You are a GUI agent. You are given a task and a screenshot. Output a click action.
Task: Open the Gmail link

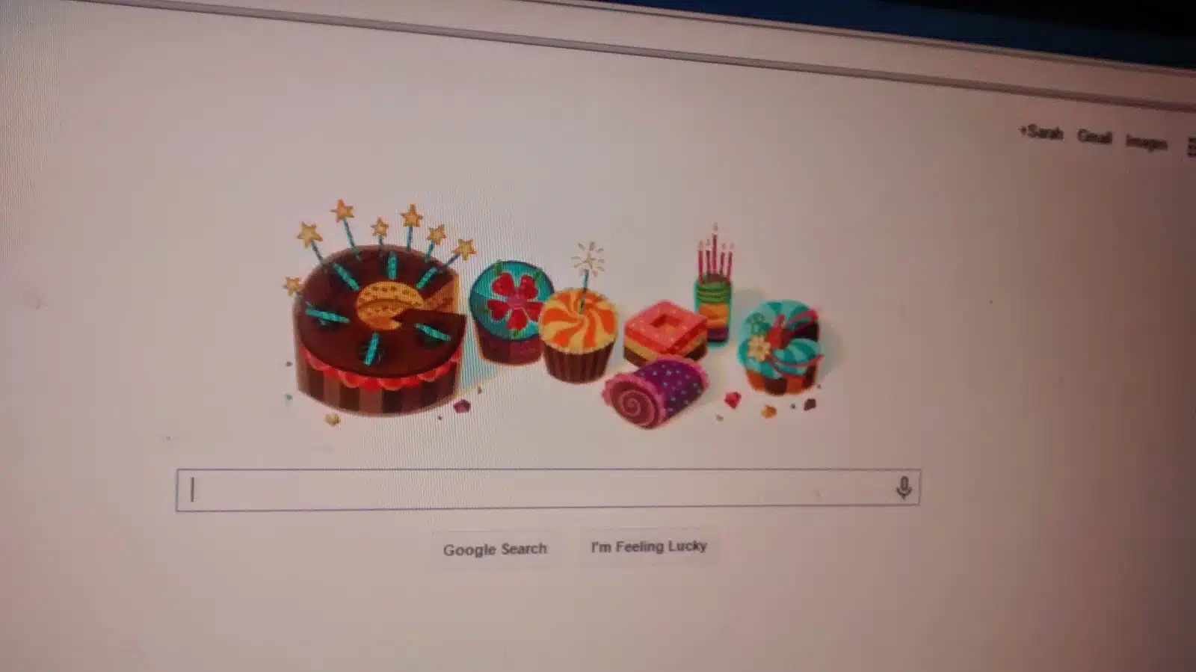(x=1094, y=137)
